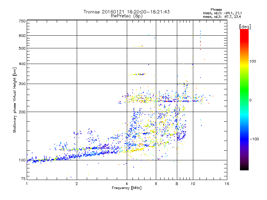Click the "6" frequency tick label
The width and height of the screenshot is (267, 200).
[156, 184]
